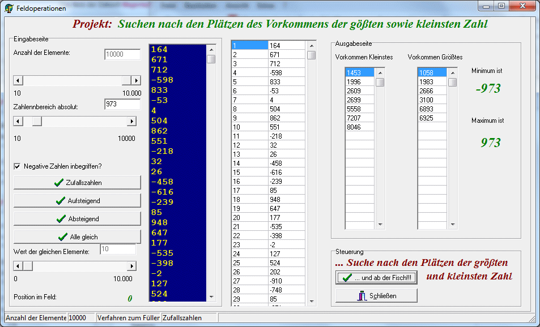Click into 'Anzahl der Elemente' input field
The height and width of the screenshot is (327, 540).
click(122, 54)
